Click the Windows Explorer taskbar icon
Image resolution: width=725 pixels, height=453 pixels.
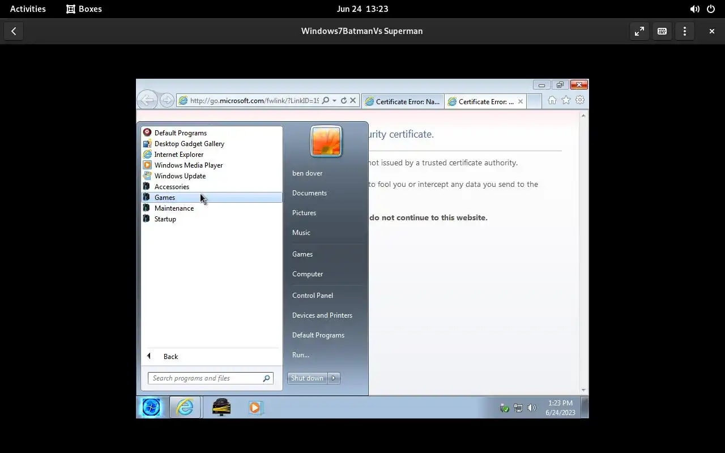pyautogui.click(x=221, y=407)
